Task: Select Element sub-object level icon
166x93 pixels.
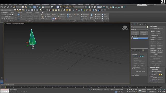Action: 143,56
